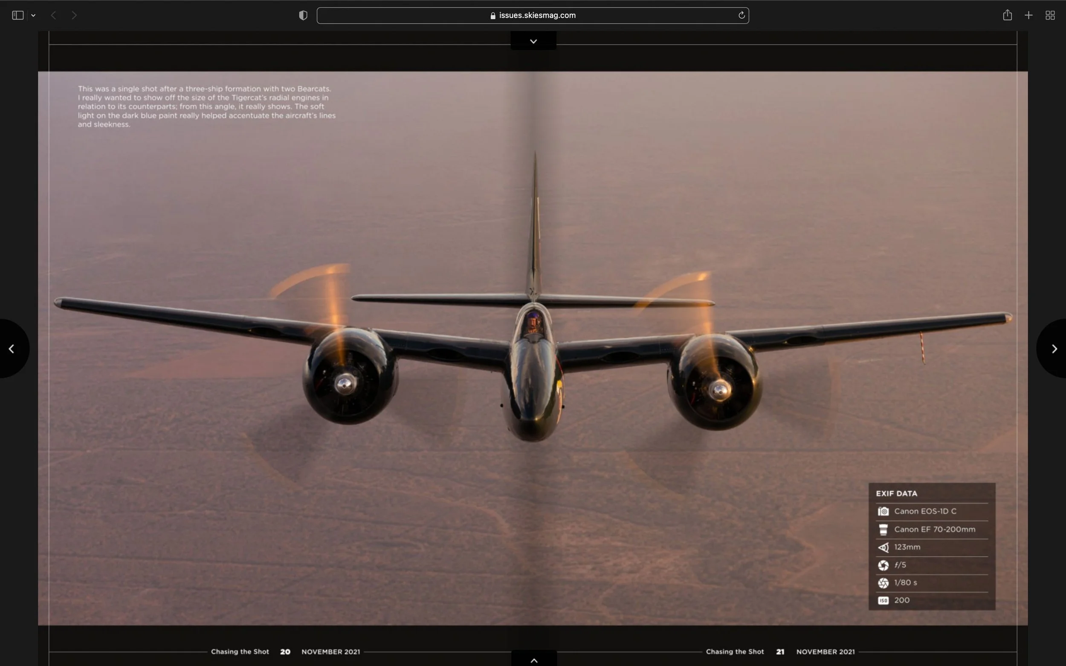Click Chasing the Shot on the left page footer
Screen dimensions: 1066x666
pos(240,652)
